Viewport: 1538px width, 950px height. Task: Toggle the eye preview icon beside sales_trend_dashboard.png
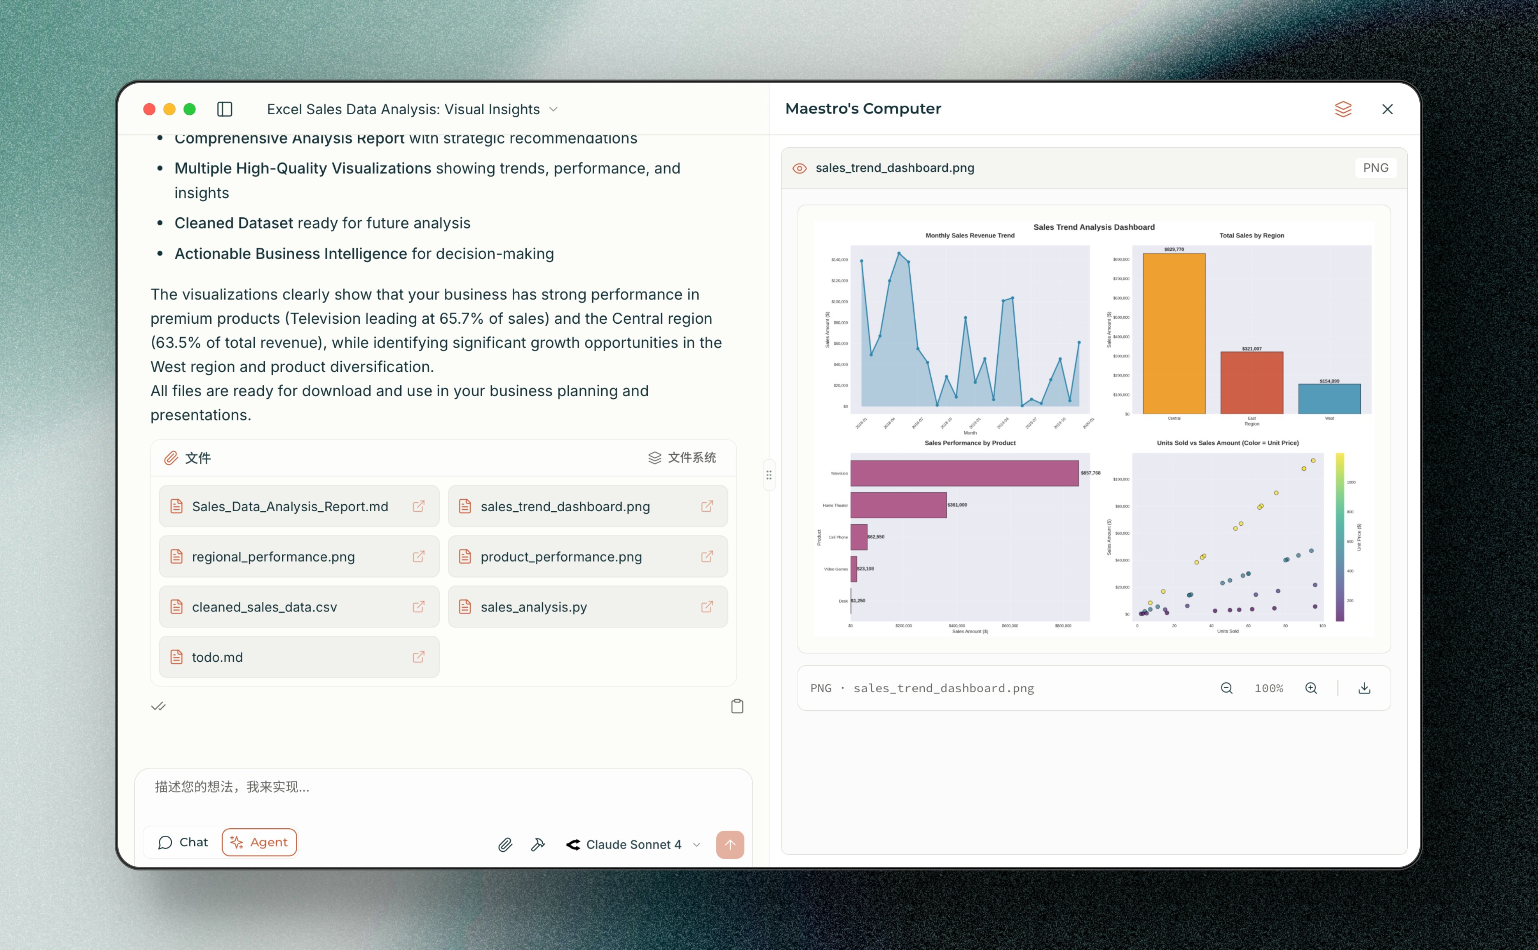(799, 168)
